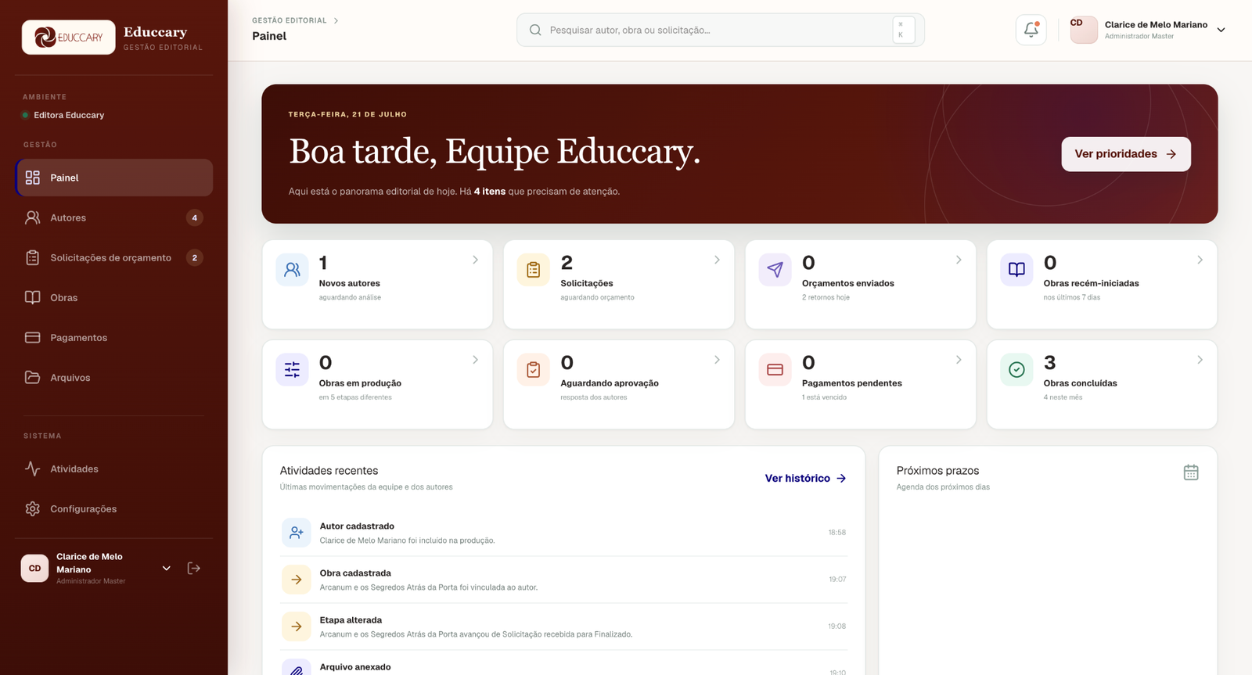Viewport: 1252px width, 675px height.
Task: Click the Autor cadastrado user-plus icon
Action: point(297,533)
